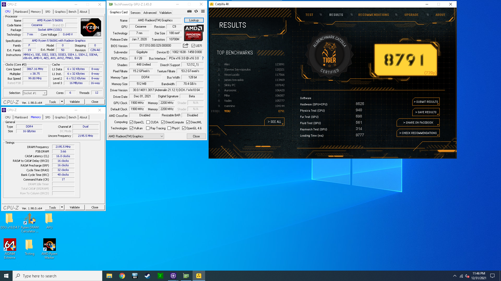Open the Advanced tab in GPU-Z
This screenshot has width=501, height=281.
150,13
